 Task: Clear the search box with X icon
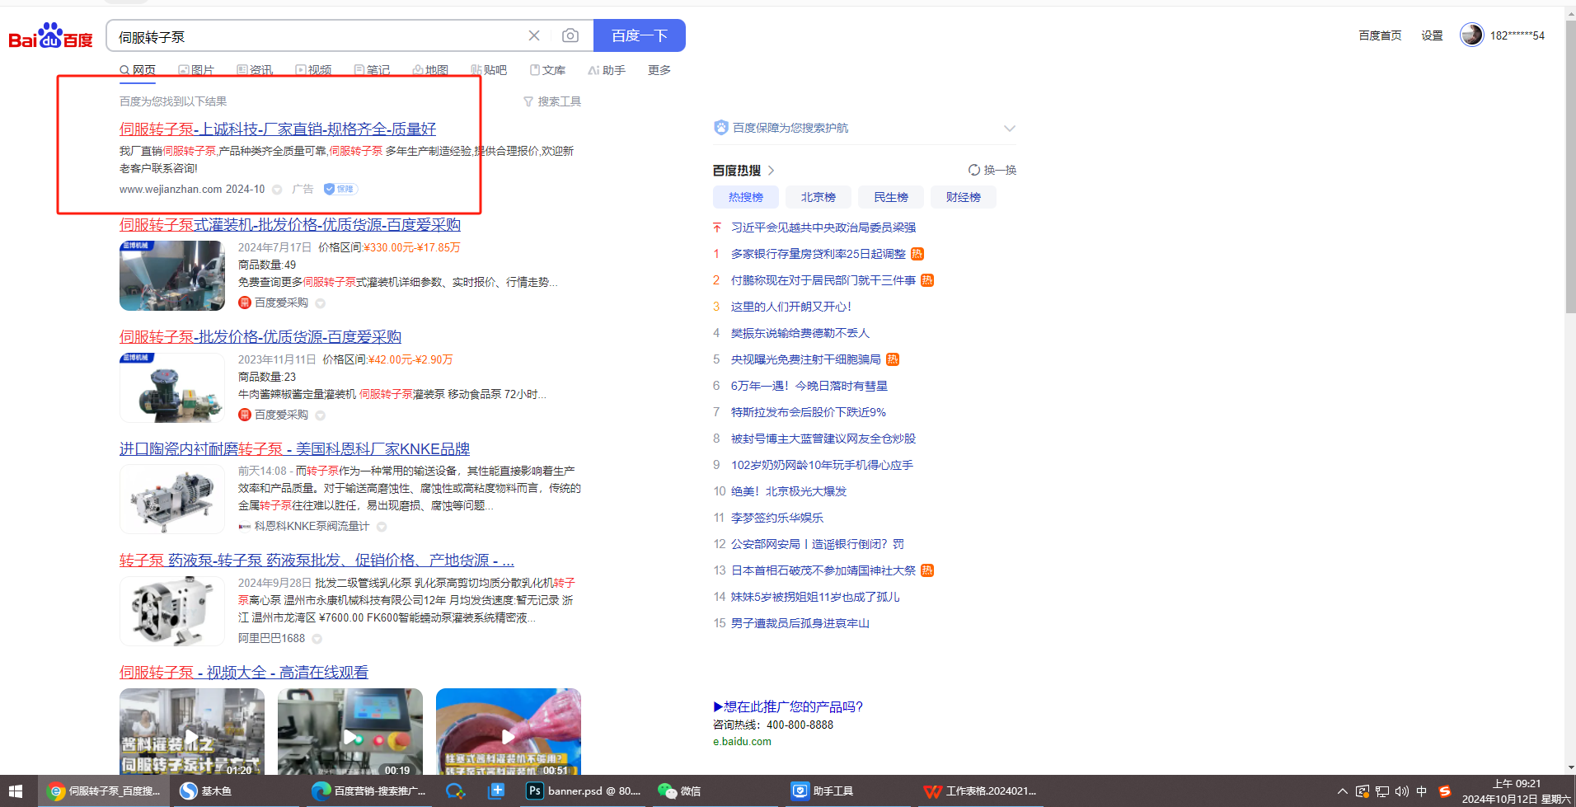point(534,35)
